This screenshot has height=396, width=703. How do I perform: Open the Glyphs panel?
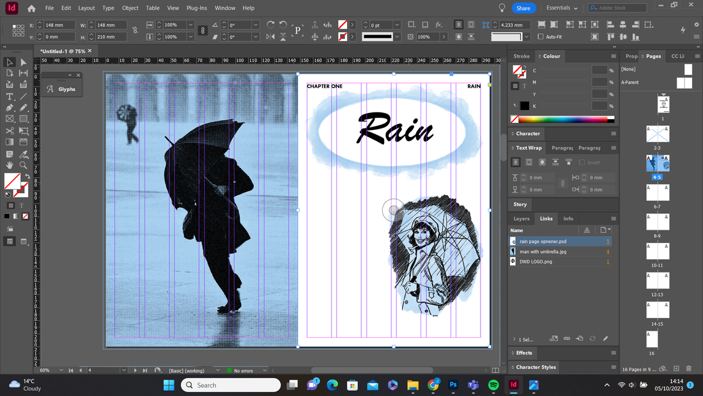pyautogui.click(x=63, y=90)
